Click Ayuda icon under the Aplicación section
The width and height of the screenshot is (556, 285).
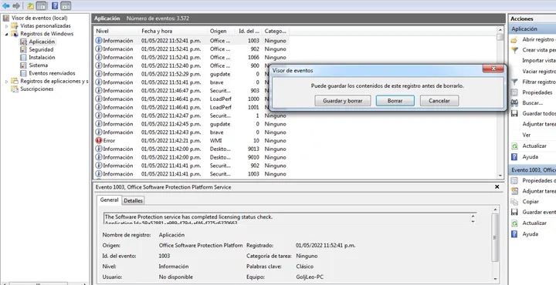click(x=514, y=157)
